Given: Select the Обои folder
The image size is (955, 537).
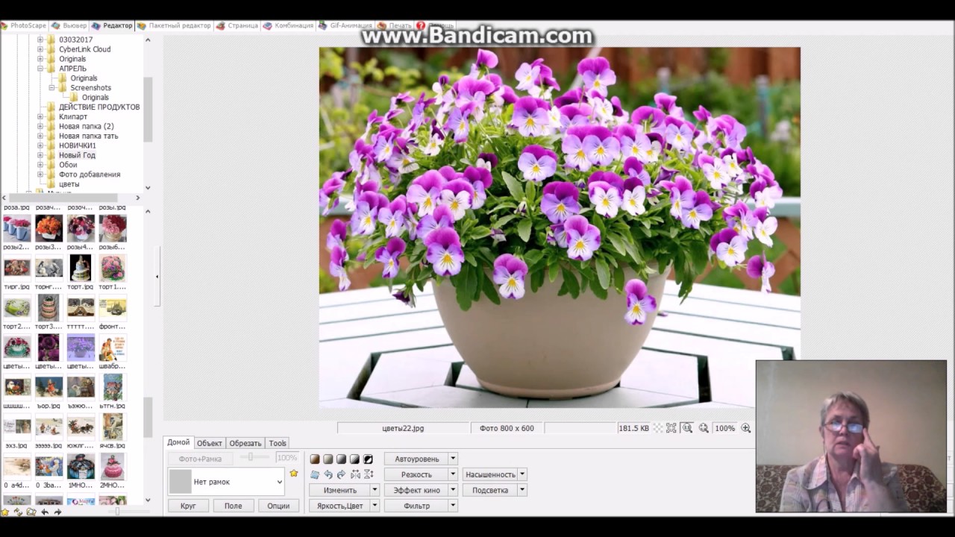Looking at the screenshot, I should coord(68,165).
